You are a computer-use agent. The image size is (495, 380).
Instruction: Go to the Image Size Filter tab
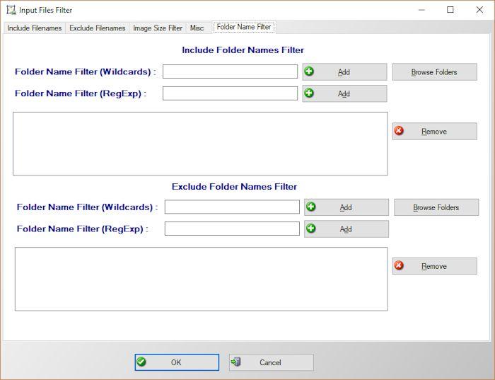click(x=158, y=28)
